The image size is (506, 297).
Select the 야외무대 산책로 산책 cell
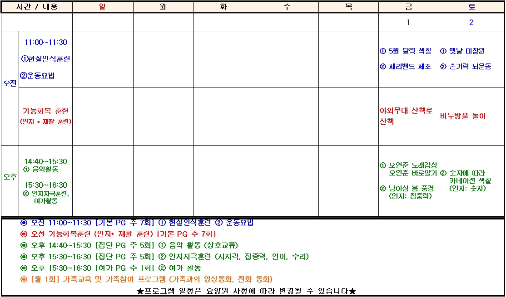(408, 116)
